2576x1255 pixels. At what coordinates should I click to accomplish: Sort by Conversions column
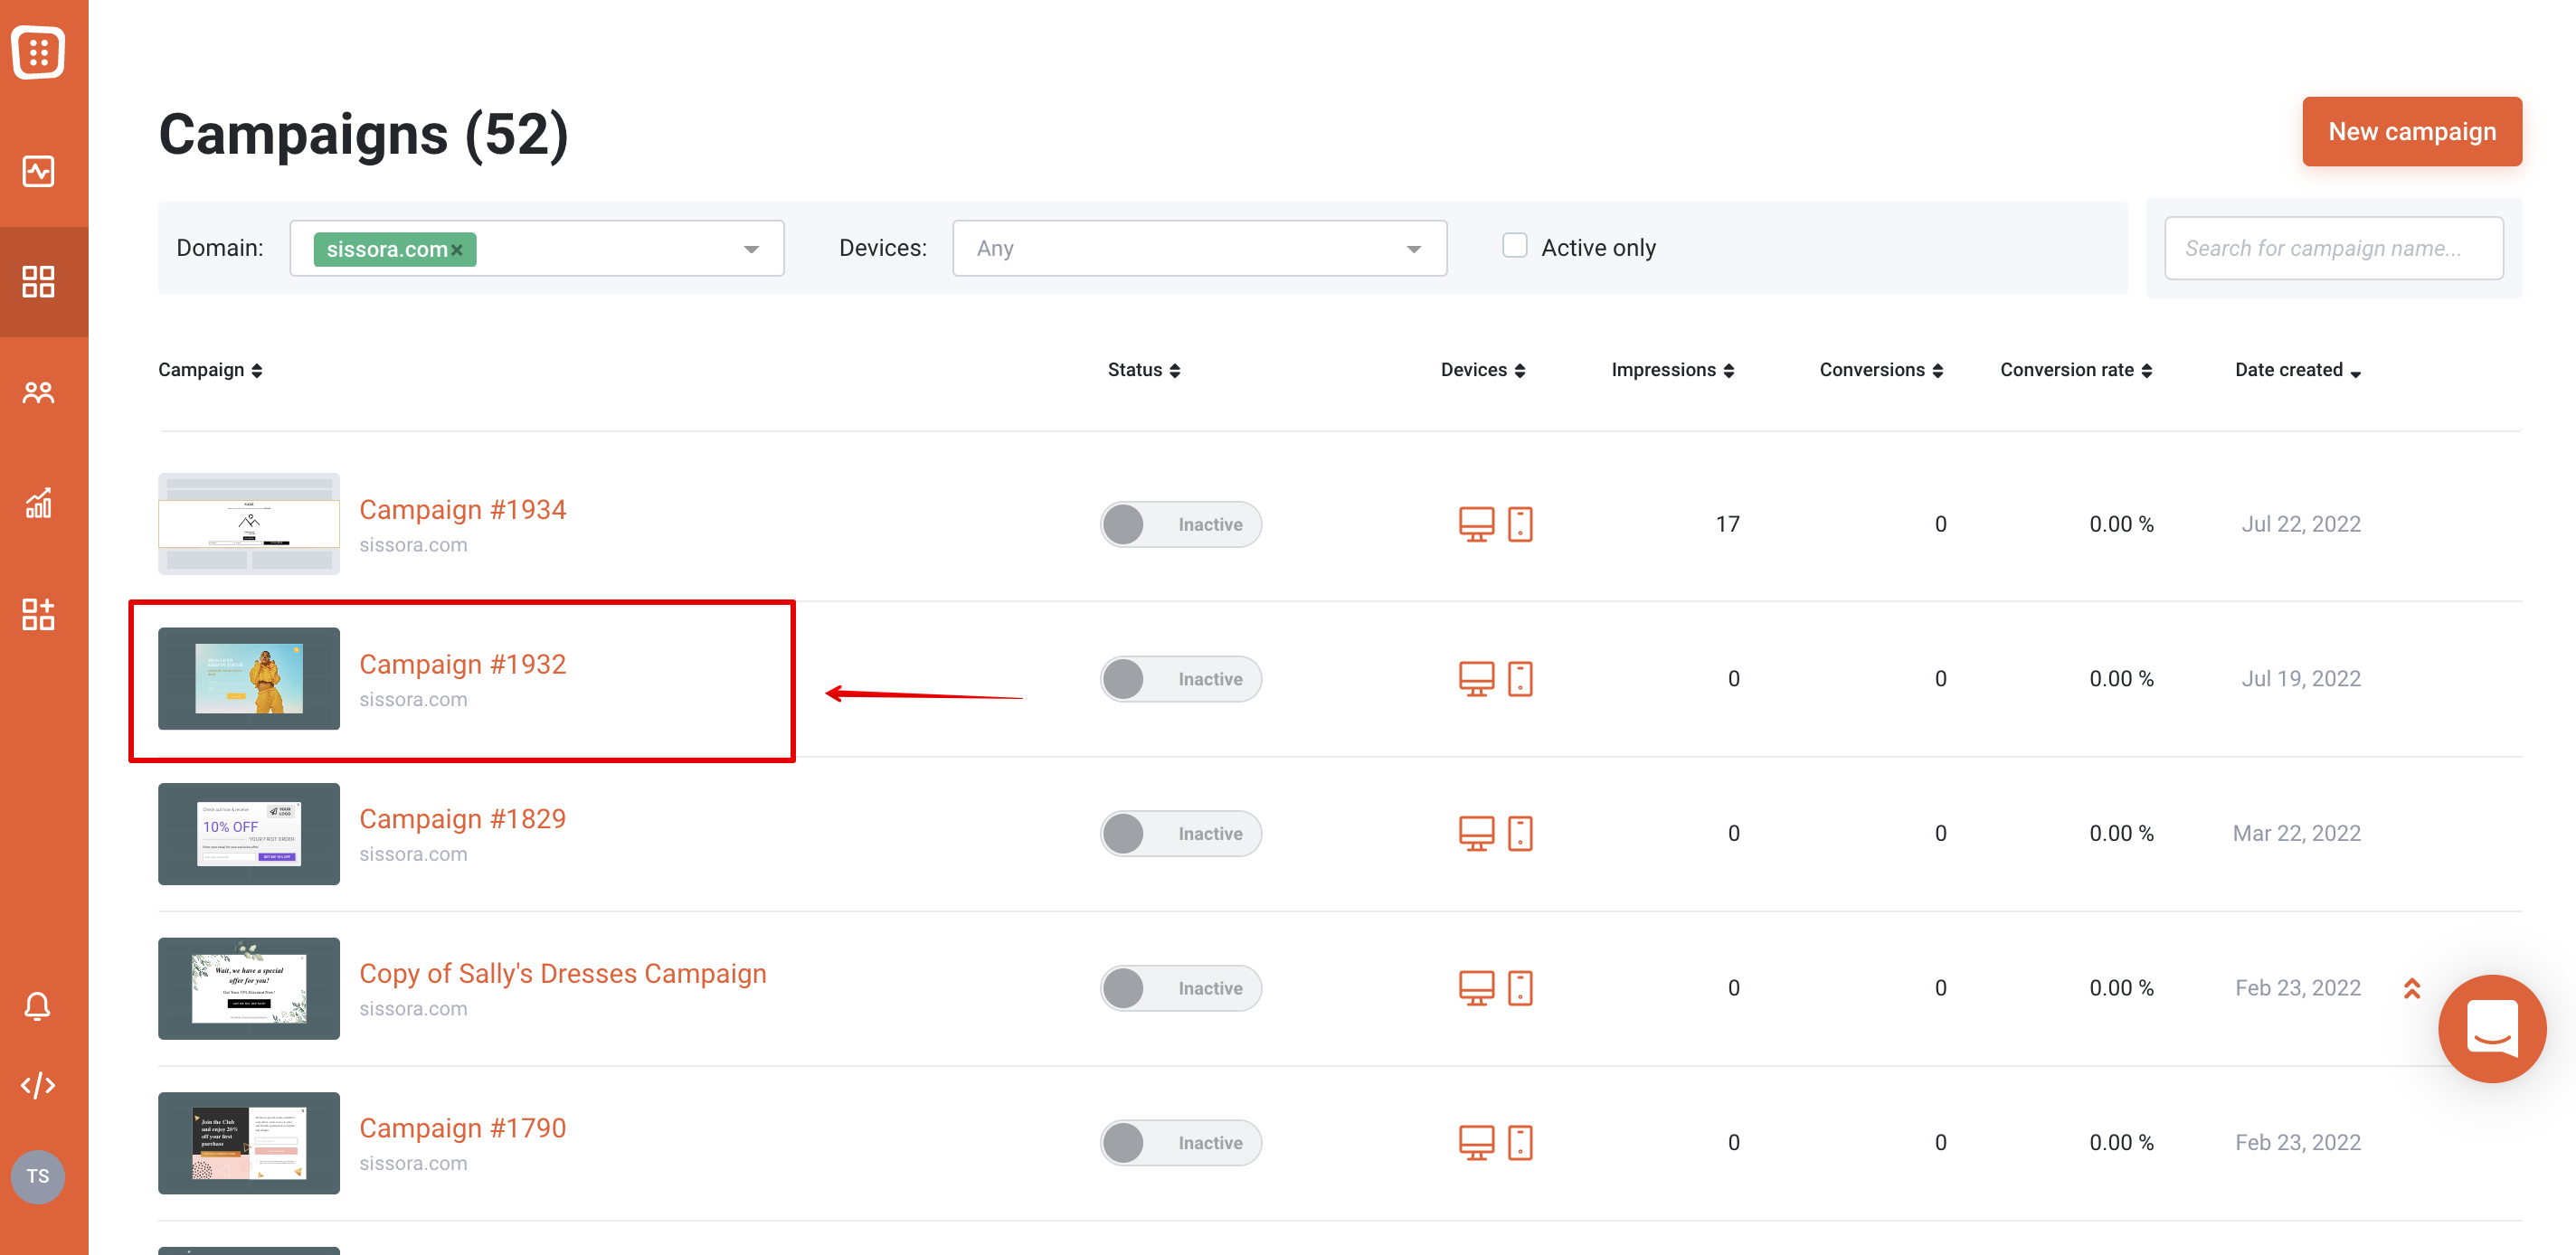1881,370
